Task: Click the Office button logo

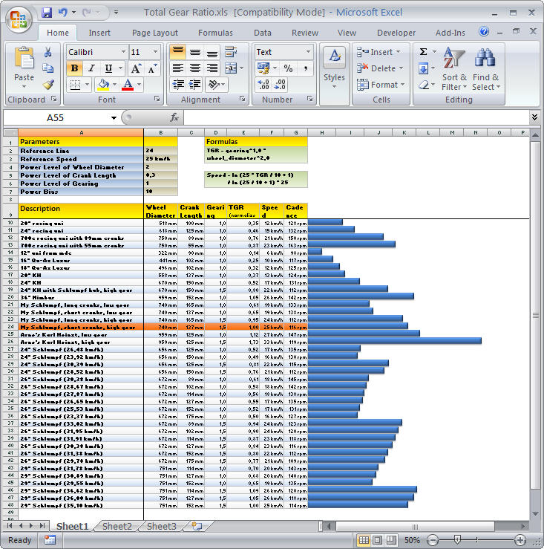Action: [18, 17]
